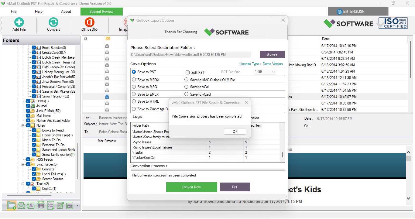Click the highlighted blue envelope icon in mail list
Screen dimensions: 415x219
[x=107, y=97]
